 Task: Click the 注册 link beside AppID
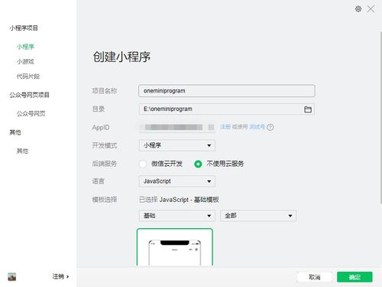[x=225, y=127]
